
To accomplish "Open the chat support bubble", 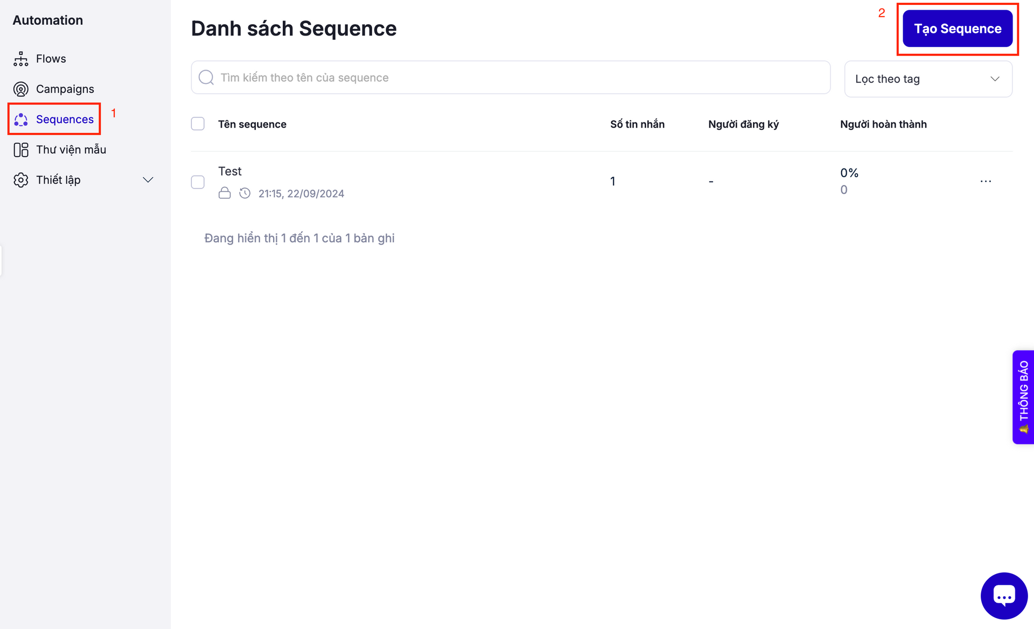I will tap(1004, 596).
